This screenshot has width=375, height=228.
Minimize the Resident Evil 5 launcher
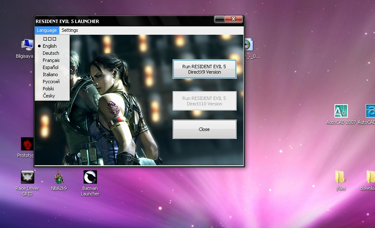click(219, 19)
